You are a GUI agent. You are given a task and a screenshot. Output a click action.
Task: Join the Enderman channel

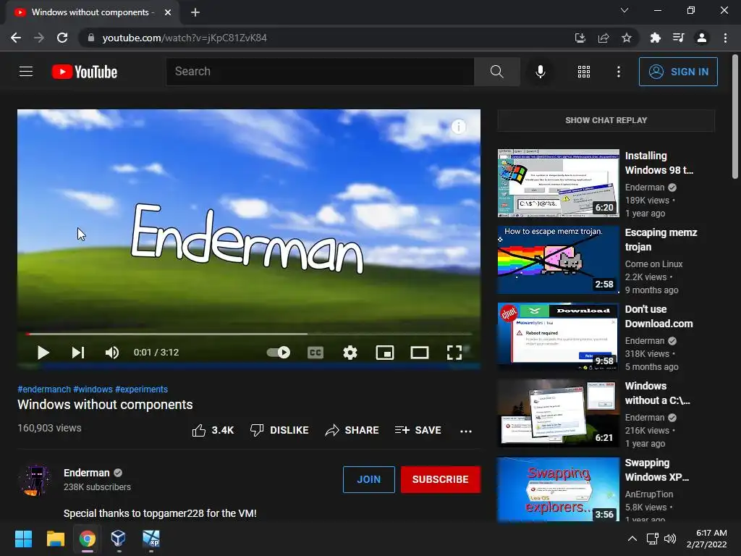coord(368,479)
